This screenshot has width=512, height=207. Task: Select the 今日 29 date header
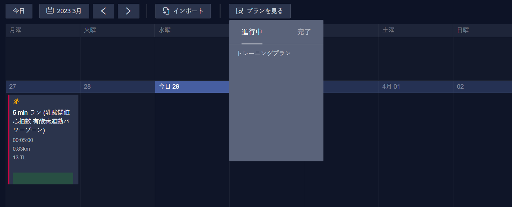[x=192, y=87]
